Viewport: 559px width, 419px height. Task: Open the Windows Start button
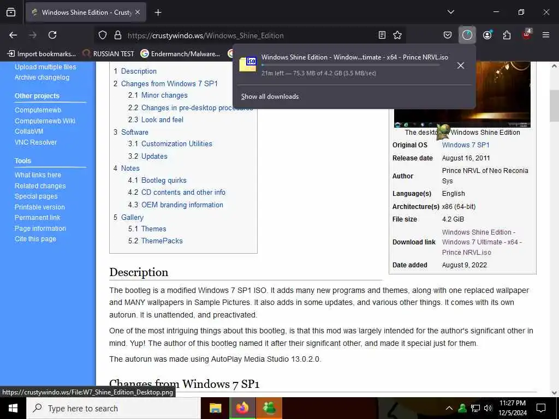[13, 408]
